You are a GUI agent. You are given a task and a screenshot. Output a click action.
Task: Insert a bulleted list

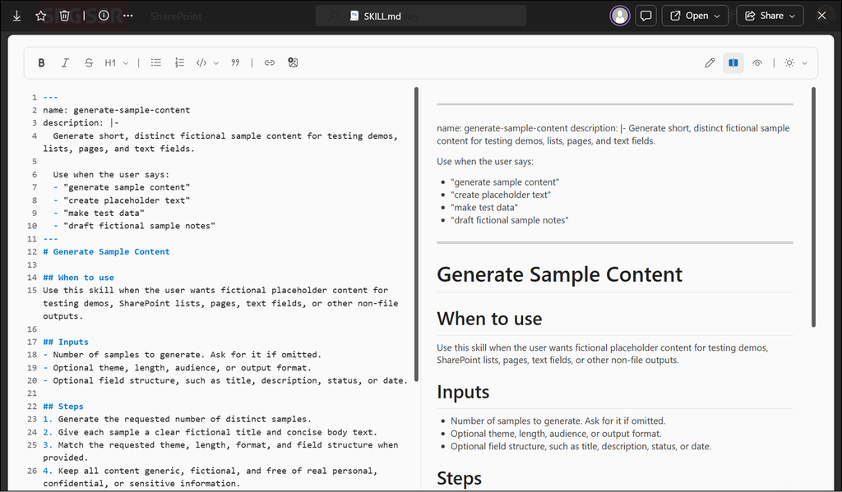click(155, 62)
